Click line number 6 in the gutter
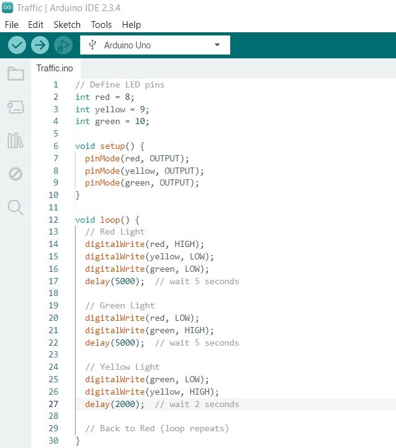The width and height of the screenshot is (396, 448). coord(56,146)
